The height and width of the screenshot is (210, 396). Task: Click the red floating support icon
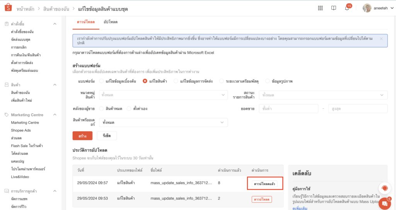pyautogui.click(x=384, y=188)
